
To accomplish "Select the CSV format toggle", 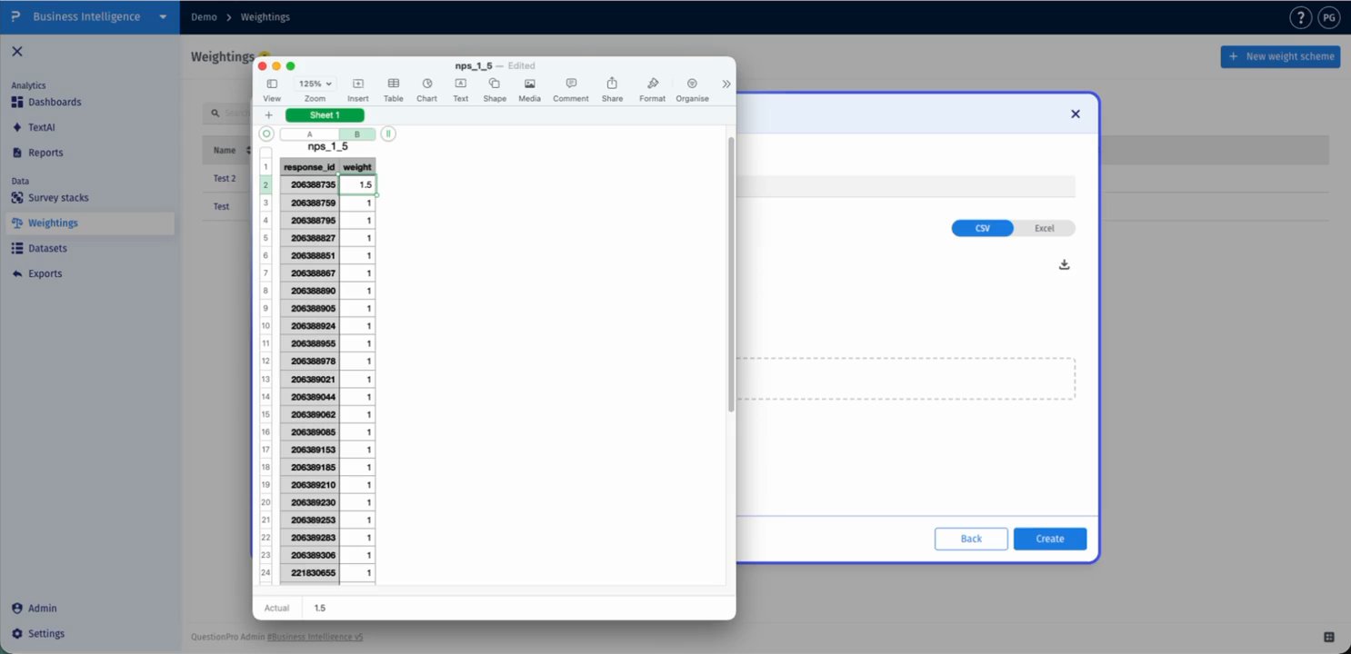I will click(983, 228).
